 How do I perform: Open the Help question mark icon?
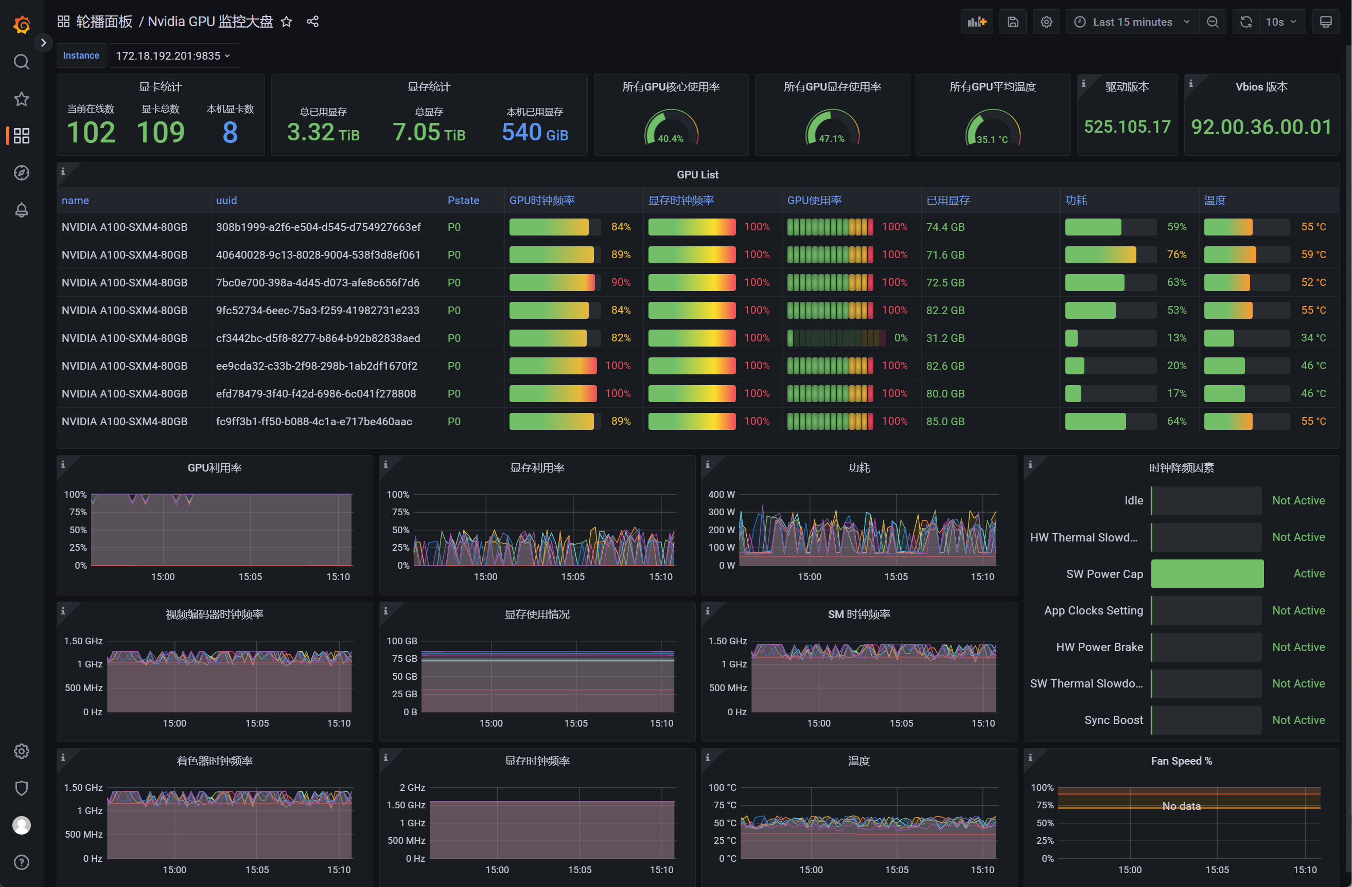click(22, 862)
